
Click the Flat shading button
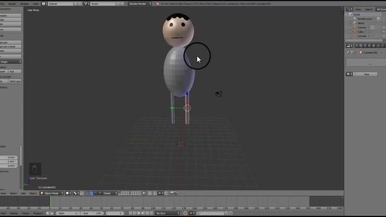point(14,71)
